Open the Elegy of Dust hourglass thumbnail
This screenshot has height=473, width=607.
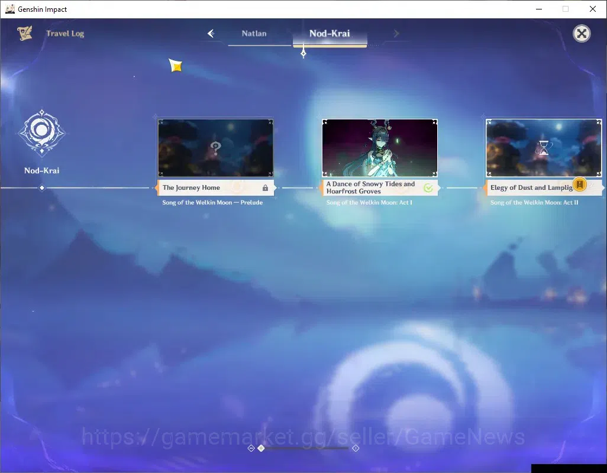pyautogui.click(x=544, y=148)
